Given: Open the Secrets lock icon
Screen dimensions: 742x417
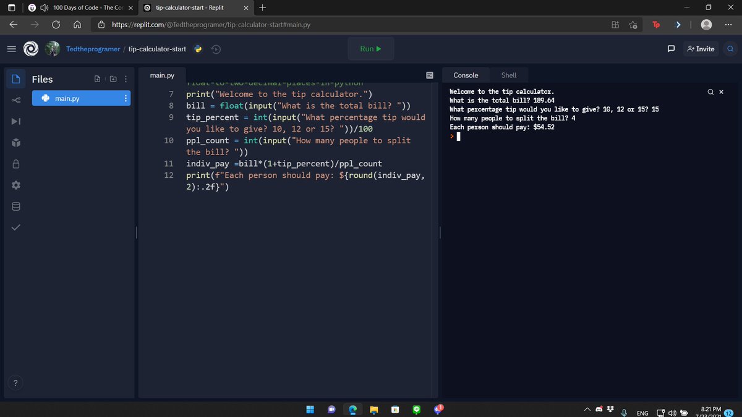Looking at the screenshot, I should [15, 164].
